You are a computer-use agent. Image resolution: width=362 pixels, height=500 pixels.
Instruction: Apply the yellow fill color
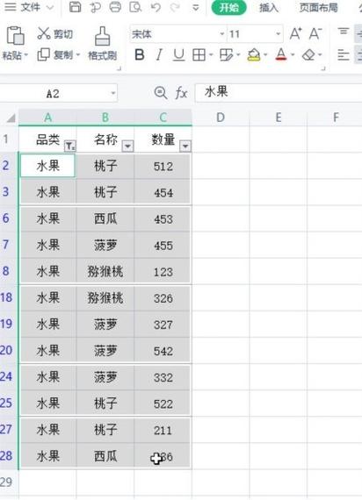click(x=254, y=55)
